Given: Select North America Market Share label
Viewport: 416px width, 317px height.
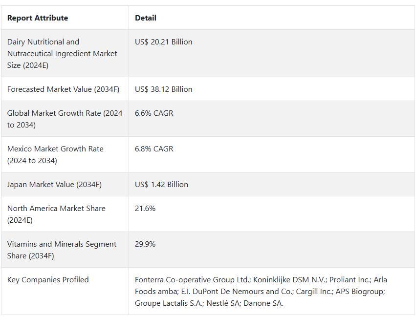Looking at the screenshot, I should [56, 214].
